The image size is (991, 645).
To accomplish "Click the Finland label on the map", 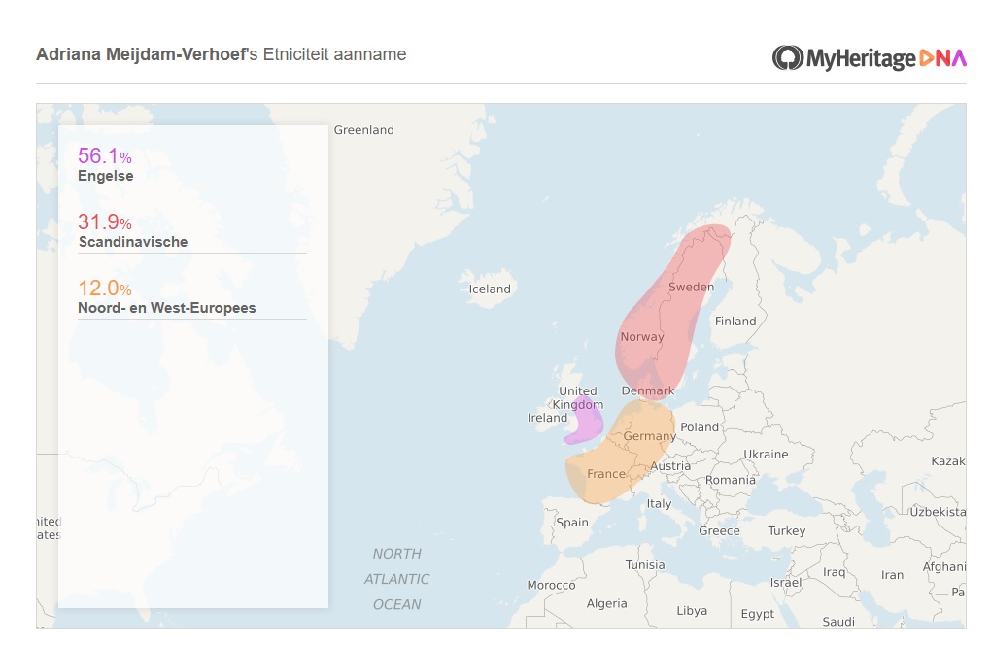I will (x=735, y=321).
